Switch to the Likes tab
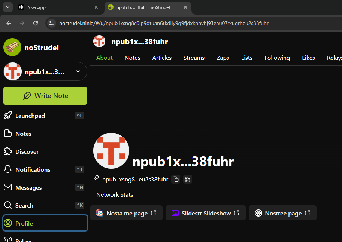This screenshot has width=342, height=242. 308,58
